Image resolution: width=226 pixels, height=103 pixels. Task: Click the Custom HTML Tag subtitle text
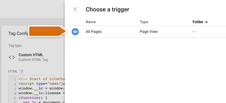(x=33, y=60)
